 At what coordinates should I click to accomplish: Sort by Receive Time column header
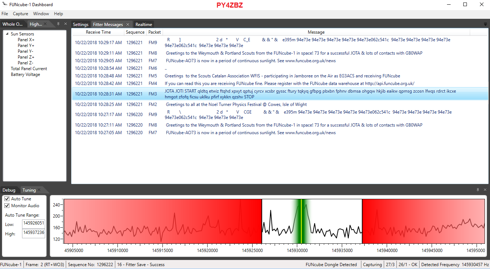coord(98,32)
